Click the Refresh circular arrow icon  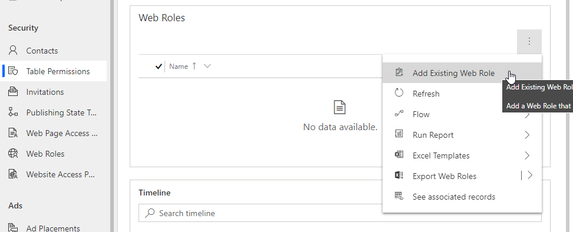(399, 93)
